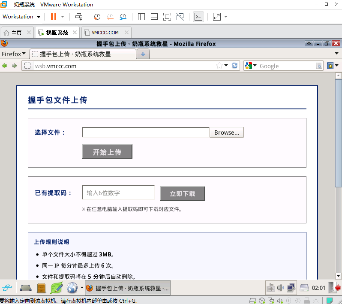Click the VMware network adapter status icon
The image size is (342, 304).
[271, 301]
